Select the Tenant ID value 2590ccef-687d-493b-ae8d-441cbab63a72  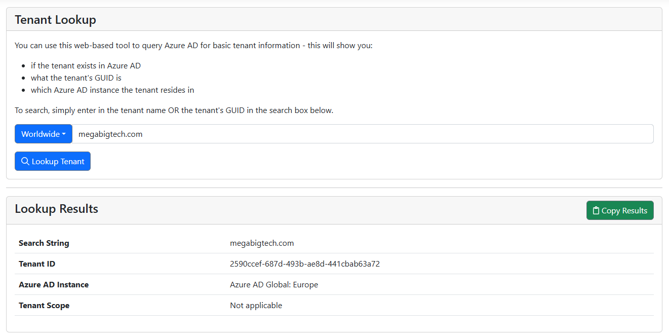pyautogui.click(x=305, y=264)
